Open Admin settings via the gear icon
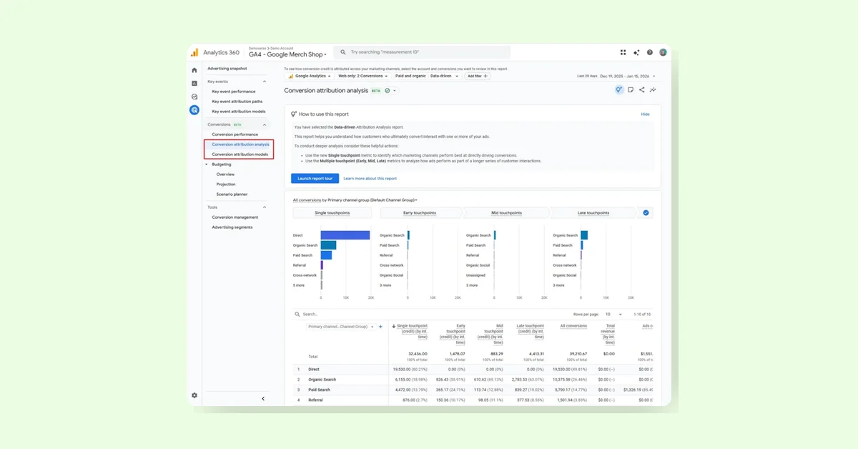The height and width of the screenshot is (449, 858). 194,395
